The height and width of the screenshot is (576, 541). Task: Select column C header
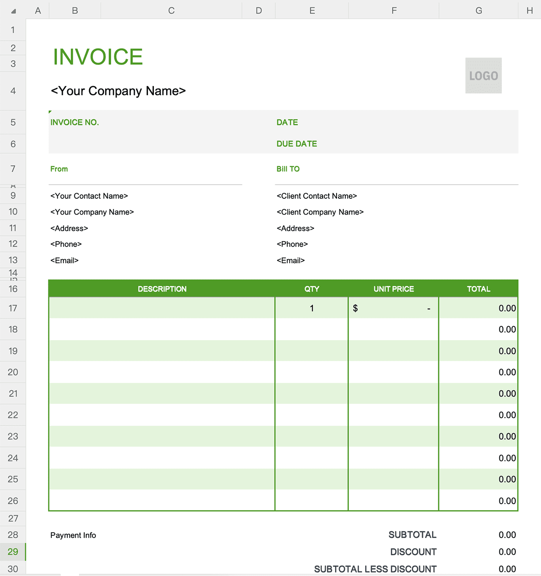171,10
